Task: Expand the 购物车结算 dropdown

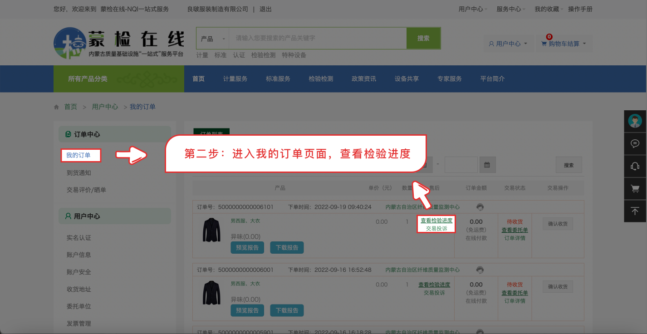Action: point(564,44)
